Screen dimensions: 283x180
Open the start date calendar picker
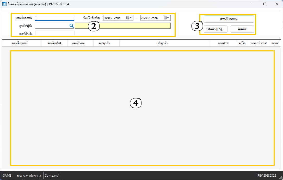tap(129, 18)
